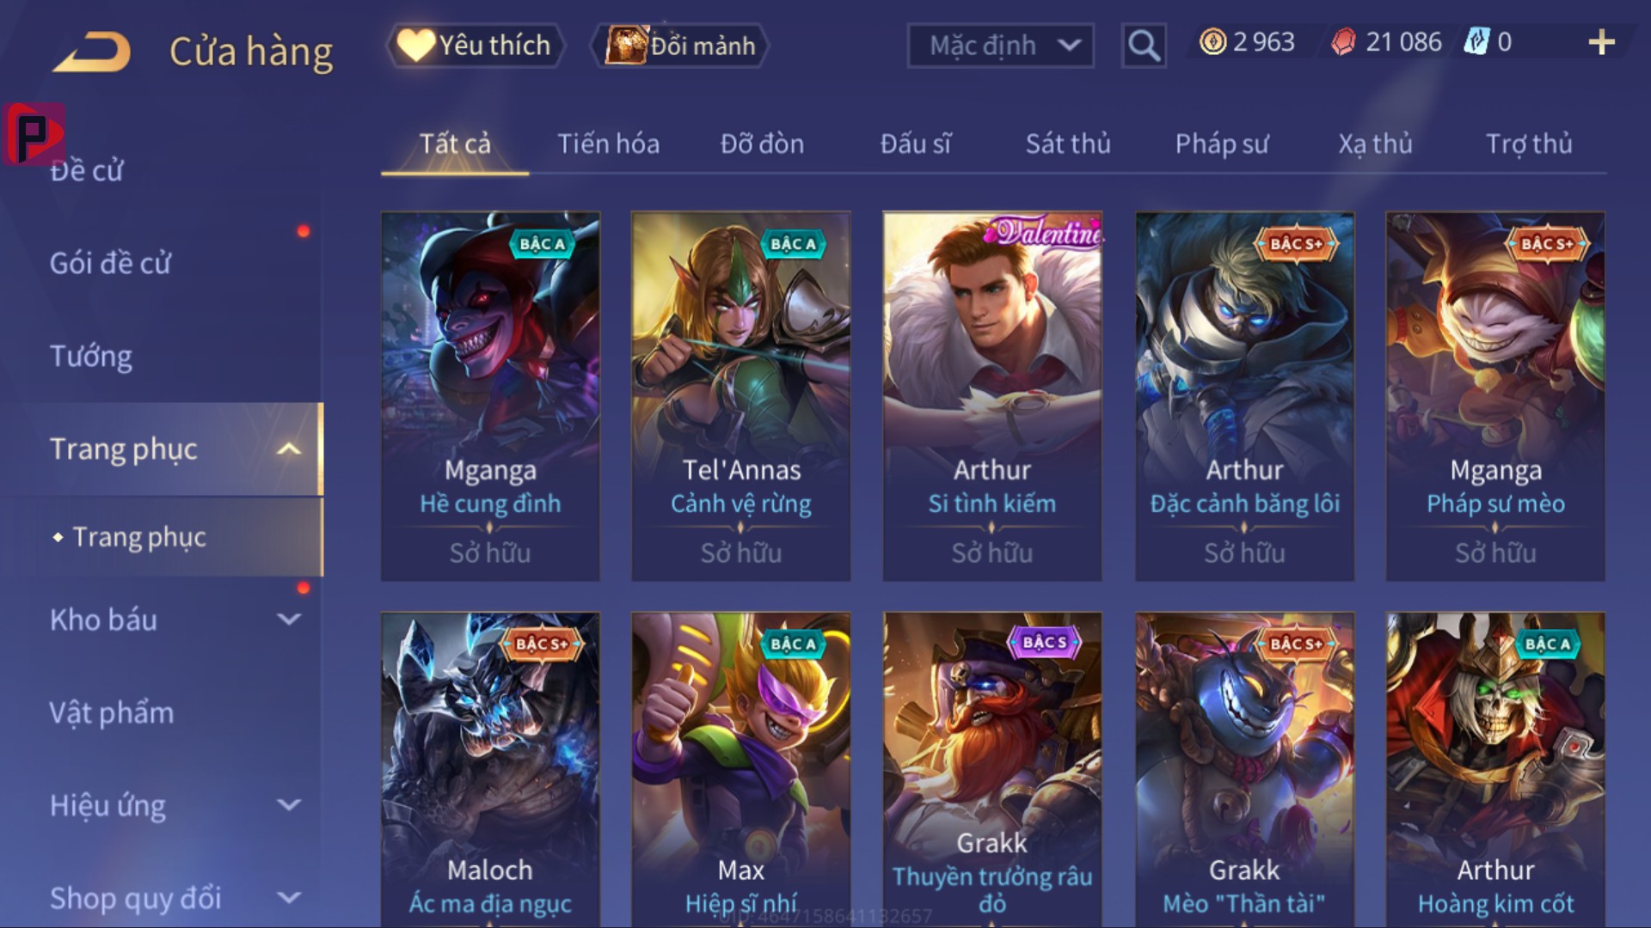Expand the Hiệu ứng sidebar section

coord(289,805)
